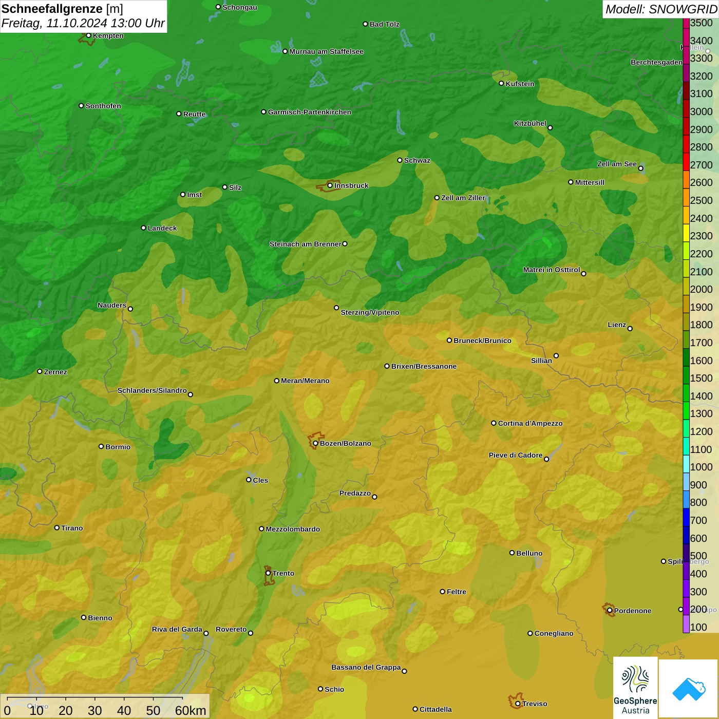Click the yellow 2300 m legend swatch
This screenshot has width=719, height=719.
pyautogui.click(x=686, y=232)
